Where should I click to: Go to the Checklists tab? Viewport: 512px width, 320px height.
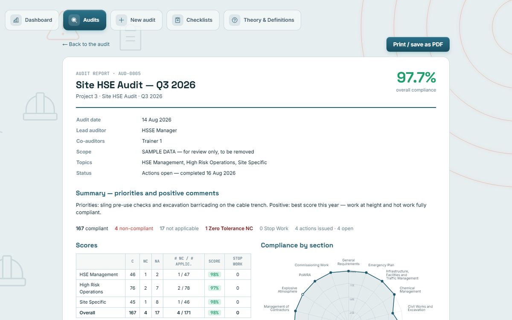[x=193, y=20]
